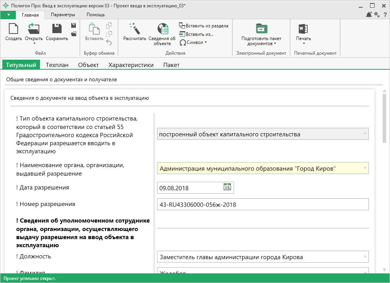Switch to the Параметры ribbon tab
The image size is (390, 283).
(63, 15)
